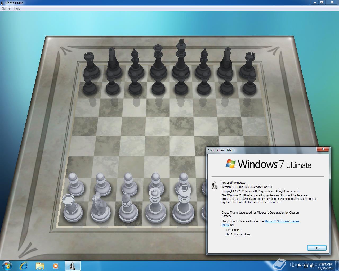This screenshot has width=339, height=271.
Task: Select white pawn in front of white rook
Action: click(76, 184)
